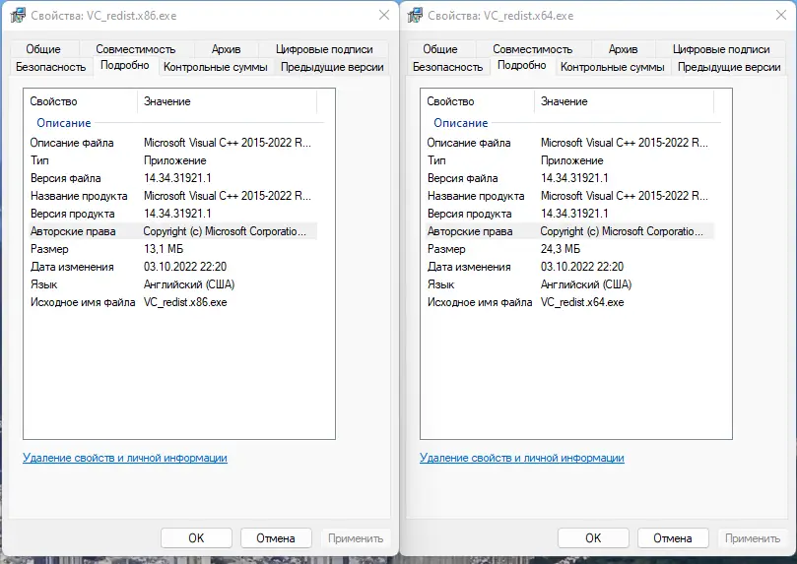
Task: Open Цифровые подписи tab in x86 window
Action: 324,49
